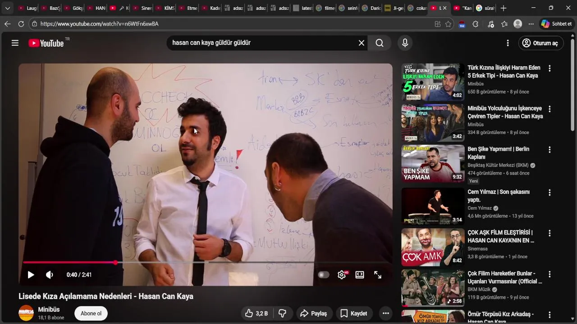Viewport: 577px width, 324px height.
Task: Close the active YouTube tab
Action: click(445, 8)
